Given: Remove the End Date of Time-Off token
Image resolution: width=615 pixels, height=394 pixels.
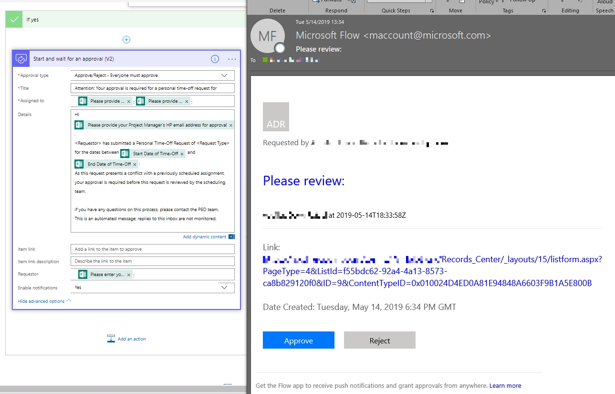Looking at the screenshot, I should [135, 164].
